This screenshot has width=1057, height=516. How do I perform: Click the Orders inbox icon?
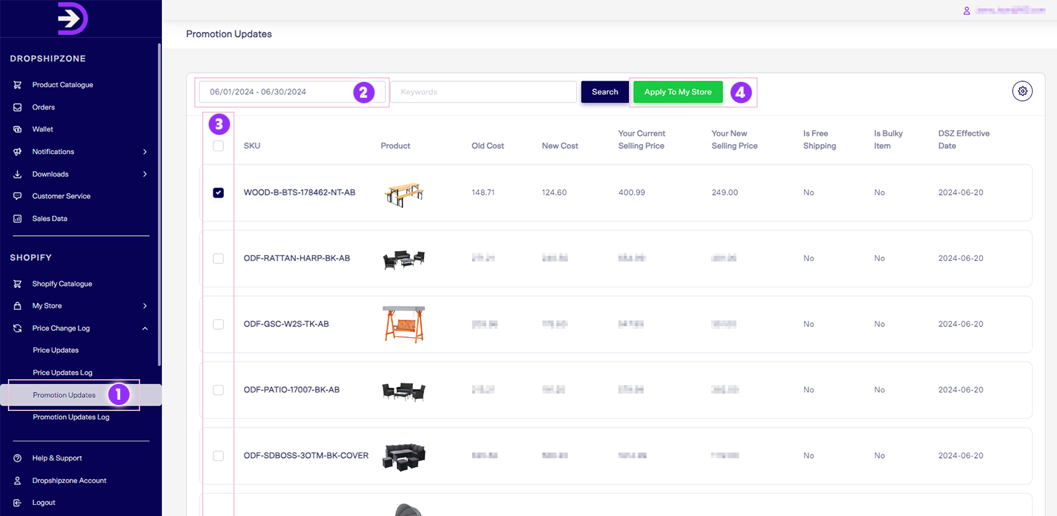pos(18,107)
